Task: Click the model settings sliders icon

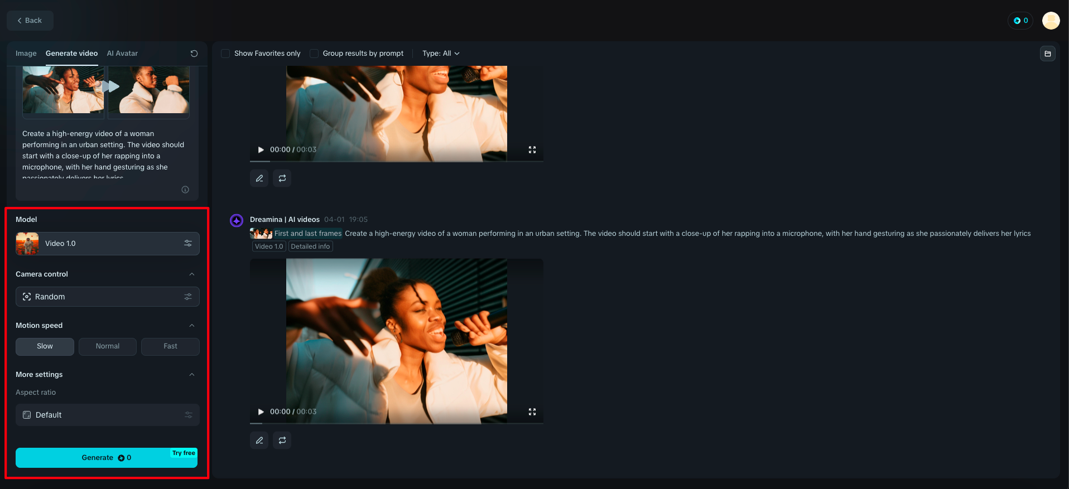Action: (x=188, y=244)
